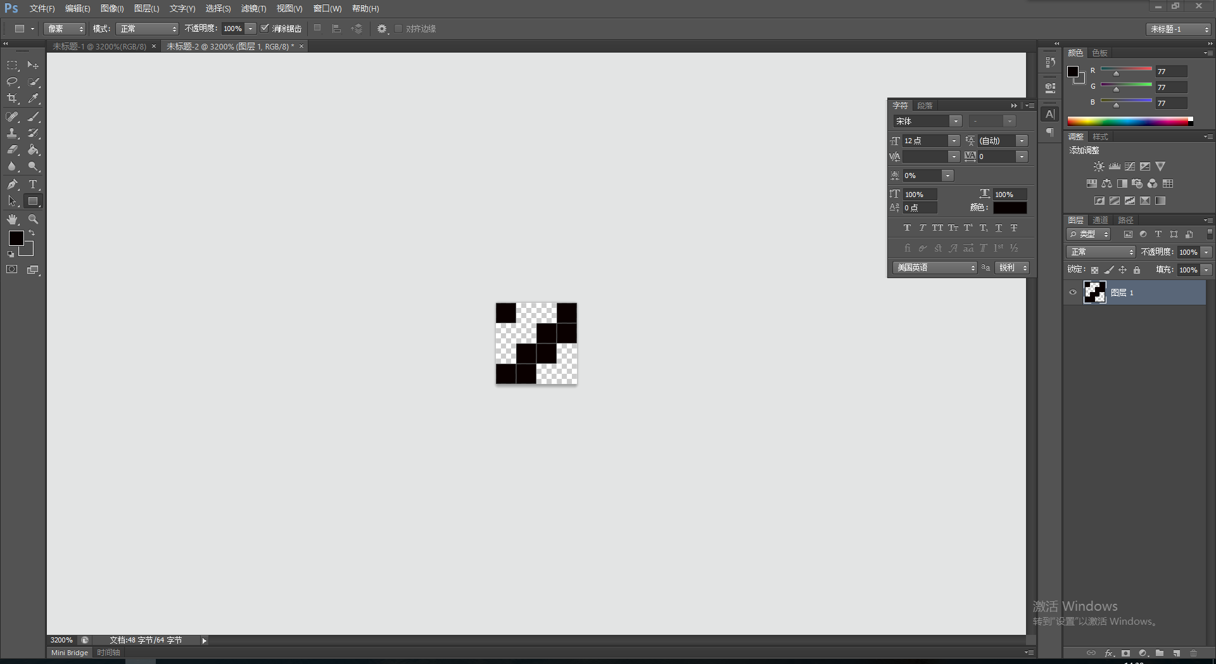
Task: Toggle lock all for layer
Action: tap(1137, 270)
